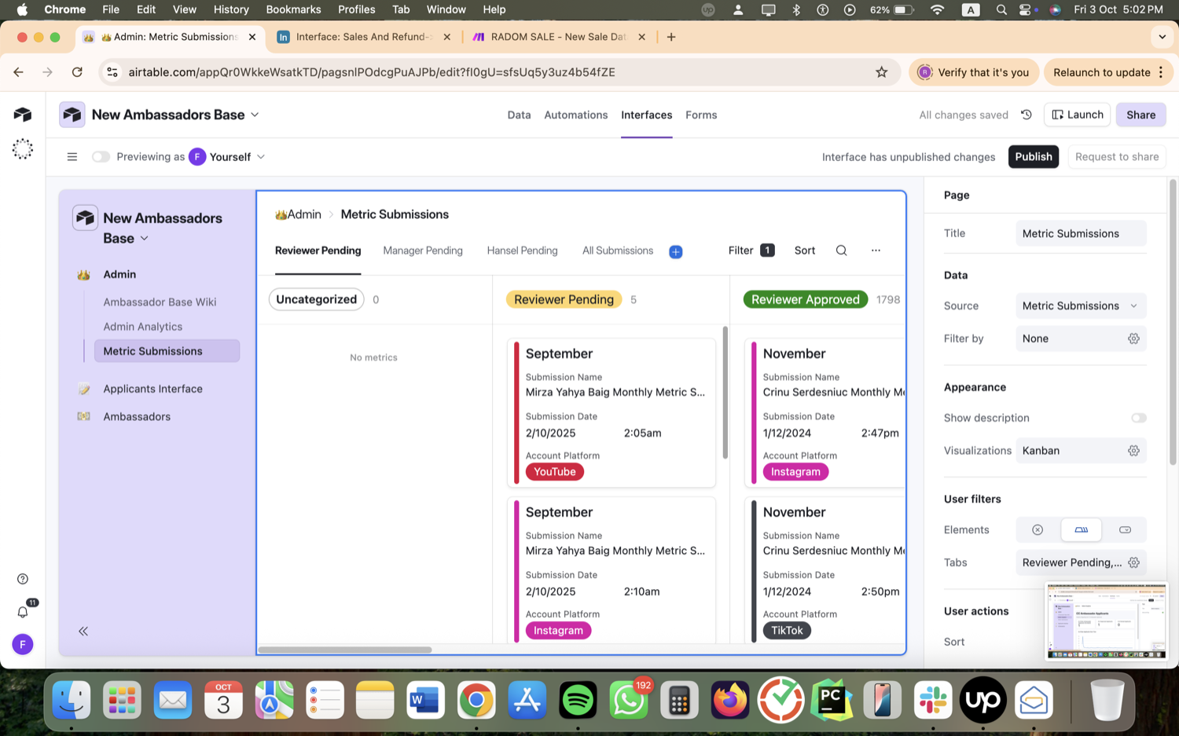Select the Hansel Pending tab
Viewport: 1179px width, 736px height.
coord(522,251)
